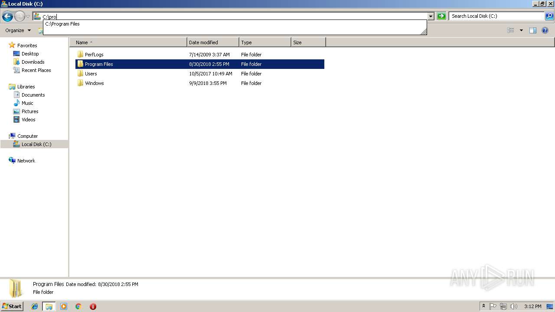Click the magnifier search icon
The image size is (555, 312).
coord(549,16)
